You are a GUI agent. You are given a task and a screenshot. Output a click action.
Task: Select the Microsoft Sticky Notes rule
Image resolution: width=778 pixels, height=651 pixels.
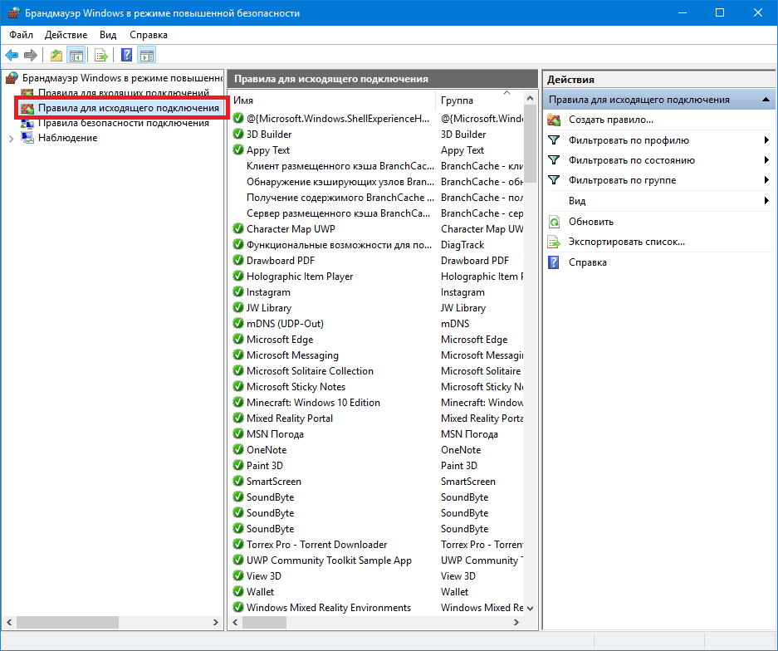296,387
